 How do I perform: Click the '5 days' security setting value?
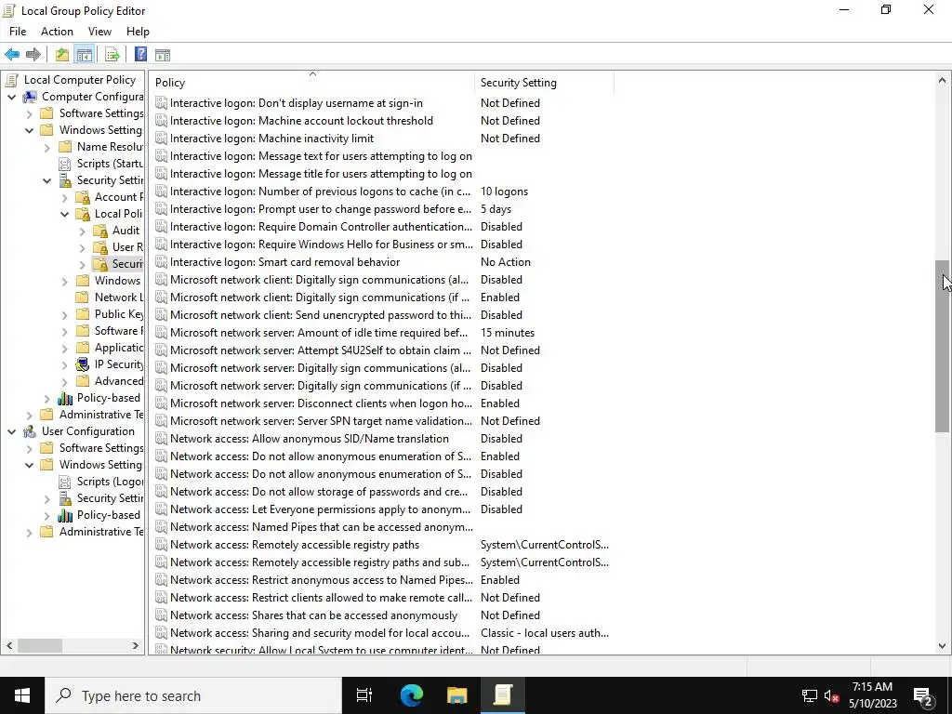click(496, 209)
